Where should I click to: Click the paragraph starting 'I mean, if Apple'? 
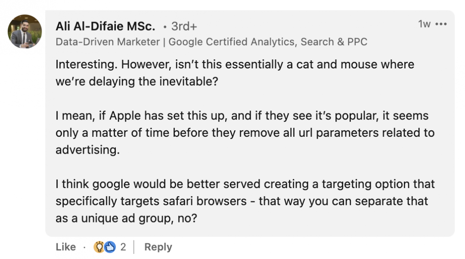pyautogui.click(x=245, y=133)
